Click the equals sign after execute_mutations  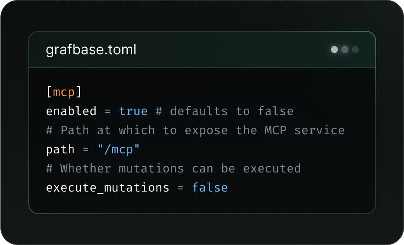[181, 188]
